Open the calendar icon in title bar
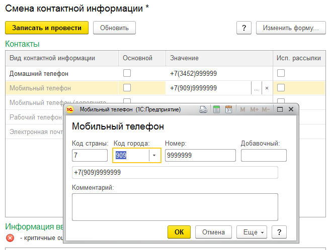Screen dimensions: 330x250 coord(228,109)
